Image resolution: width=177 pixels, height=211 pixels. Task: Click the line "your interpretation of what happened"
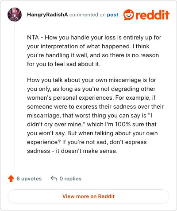[x=88, y=46]
